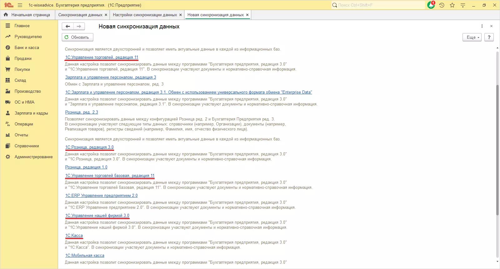Close the Настройки синхронизации данных tab

(180, 15)
